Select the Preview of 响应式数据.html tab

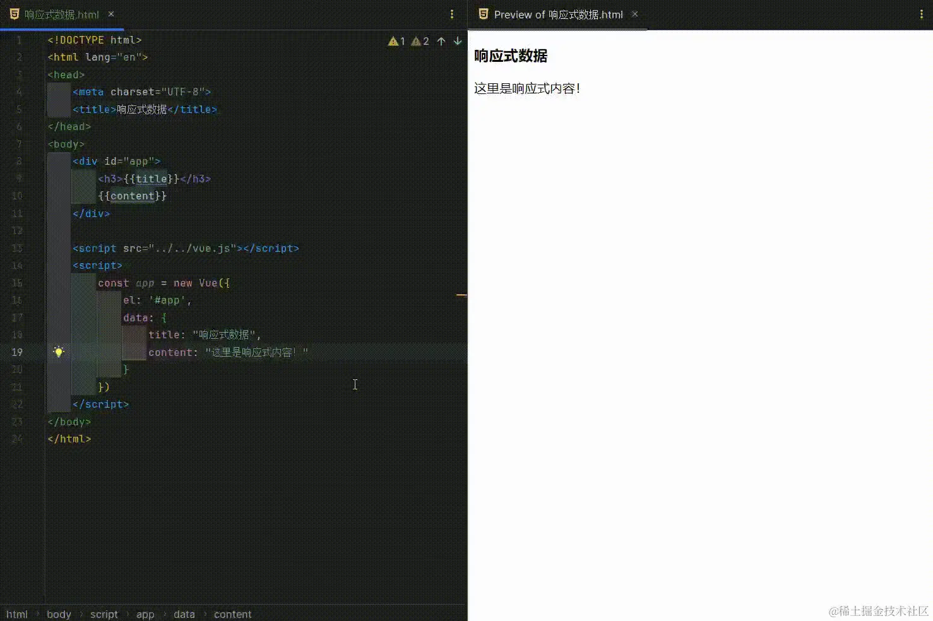click(x=558, y=15)
